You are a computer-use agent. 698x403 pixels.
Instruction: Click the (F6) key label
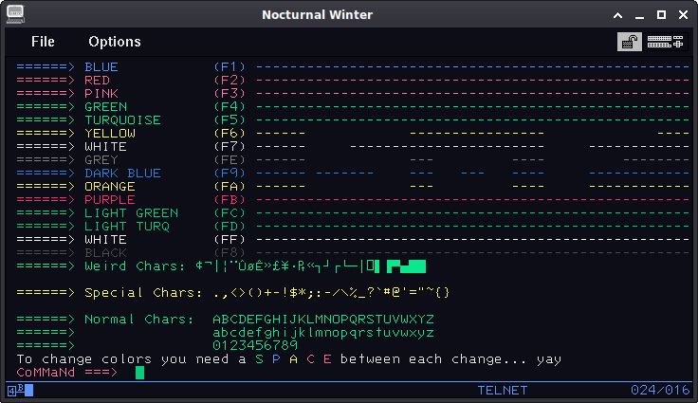(x=230, y=134)
